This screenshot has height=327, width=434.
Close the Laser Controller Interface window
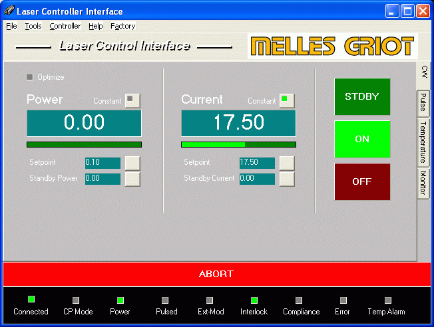coord(423,11)
